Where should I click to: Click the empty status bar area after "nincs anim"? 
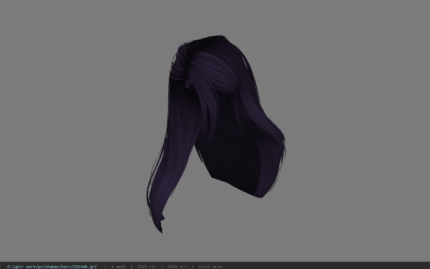pos(326,267)
